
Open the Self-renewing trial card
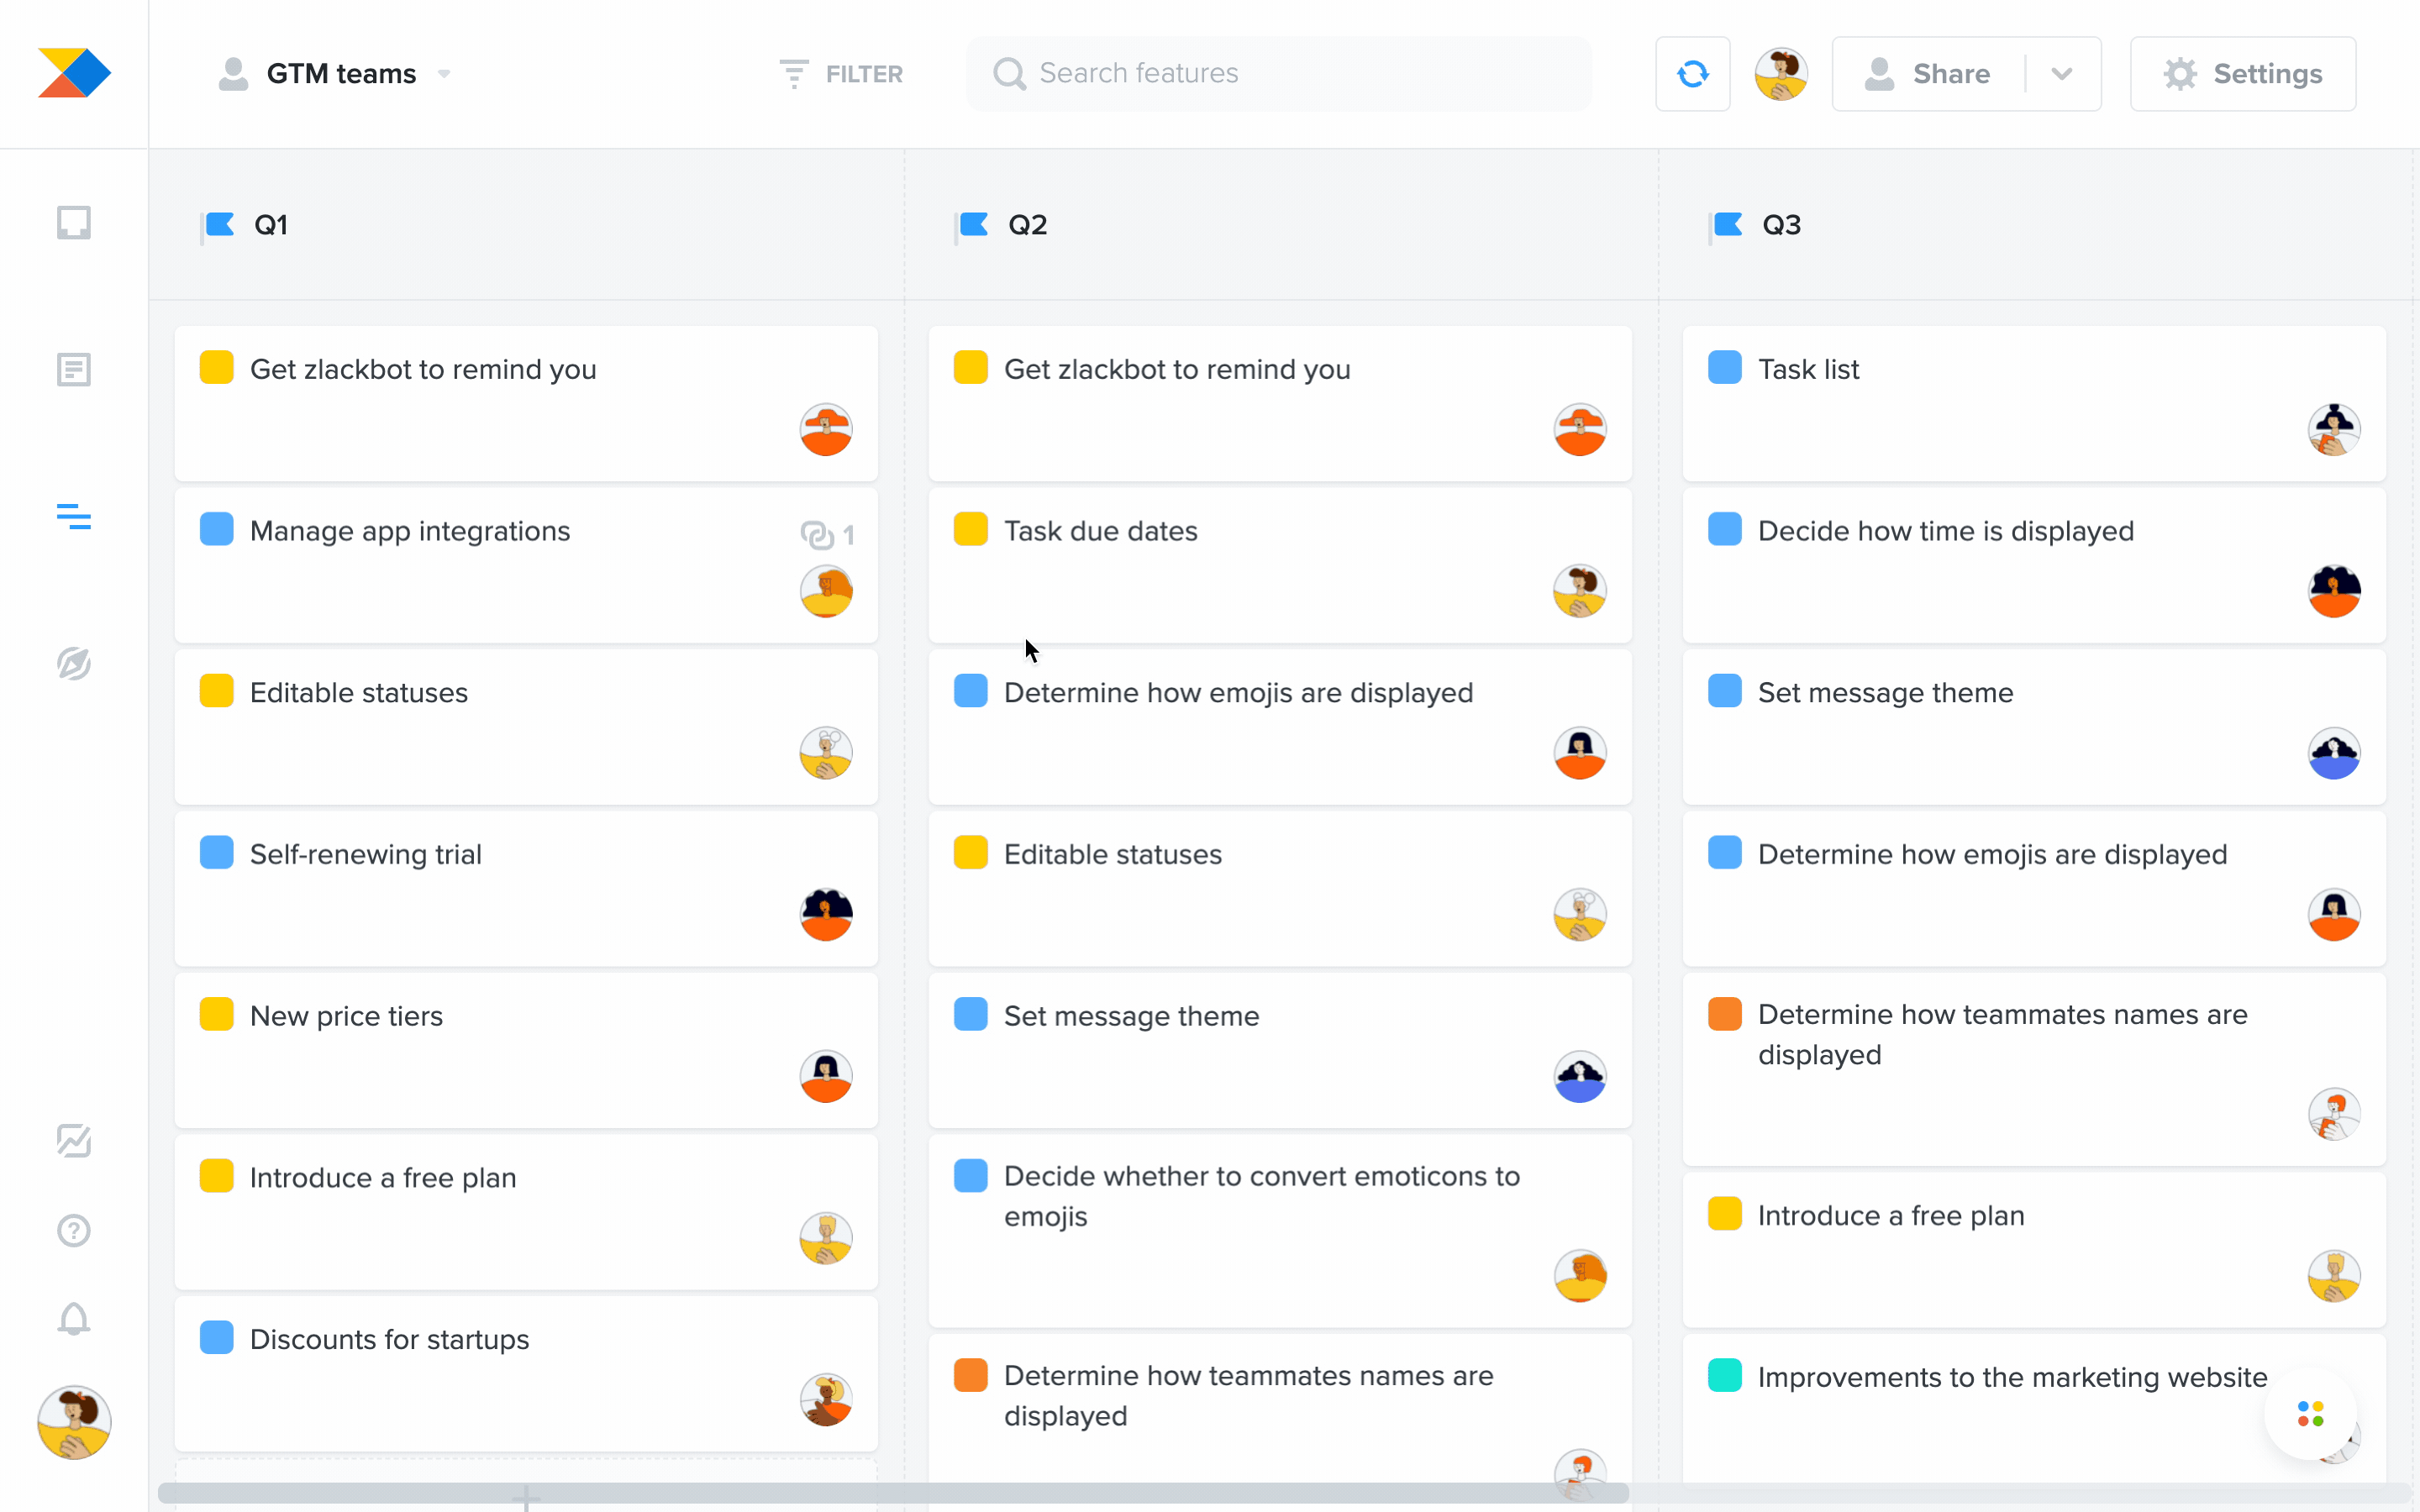point(526,888)
